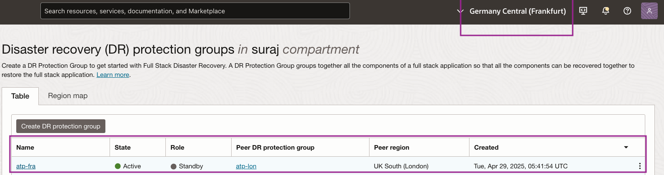Open the atp-fra row actions menu
664x175 pixels.
pyautogui.click(x=640, y=166)
